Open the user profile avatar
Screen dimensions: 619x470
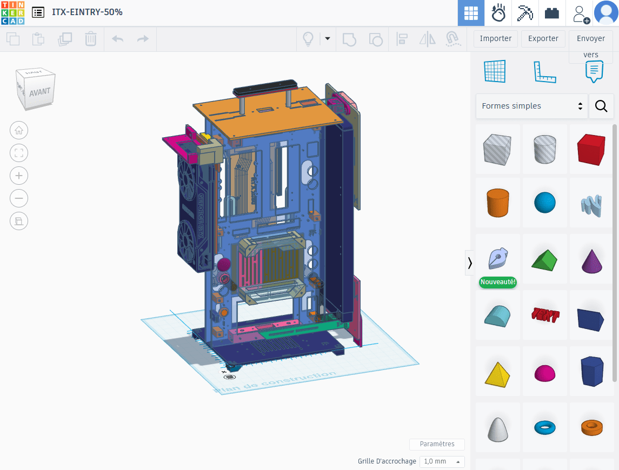tap(606, 12)
